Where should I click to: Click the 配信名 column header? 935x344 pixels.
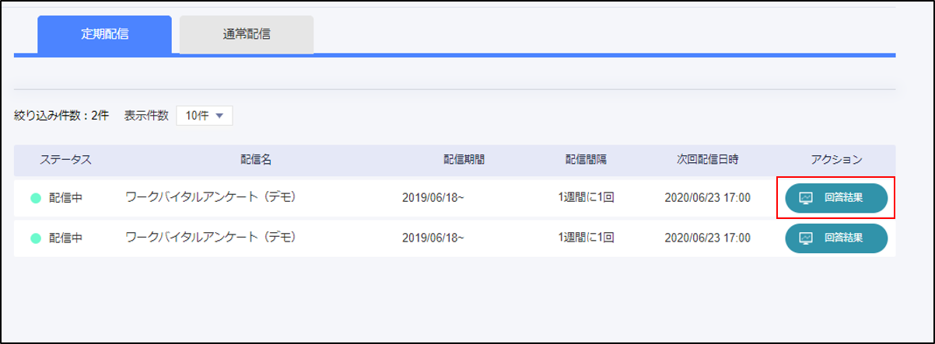pyautogui.click(x=256, y=159)
